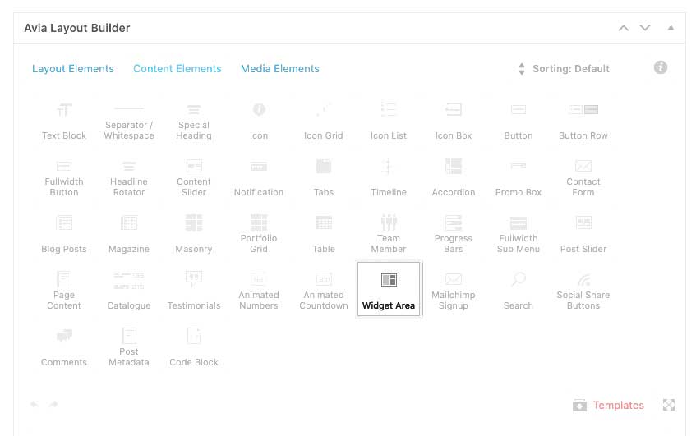The height and width of the screenshot is (436, 696).
Task: Add Headline Rotator element
Action: click(x=129, y=176)
